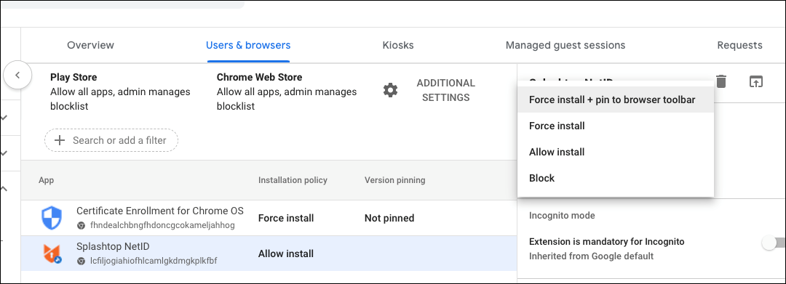
Task: Click extension ID fhndealchbngfhdoncgcokameljahhog
Action: (x=162, y=225)
